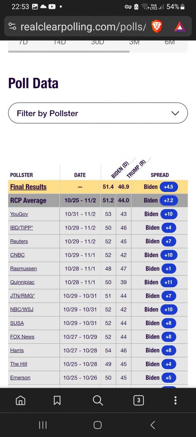Expand the Filter by Pollster dropdown
The width and height of the screenshot is (196, 437).
pyautogui.click(x=98, y=113)
